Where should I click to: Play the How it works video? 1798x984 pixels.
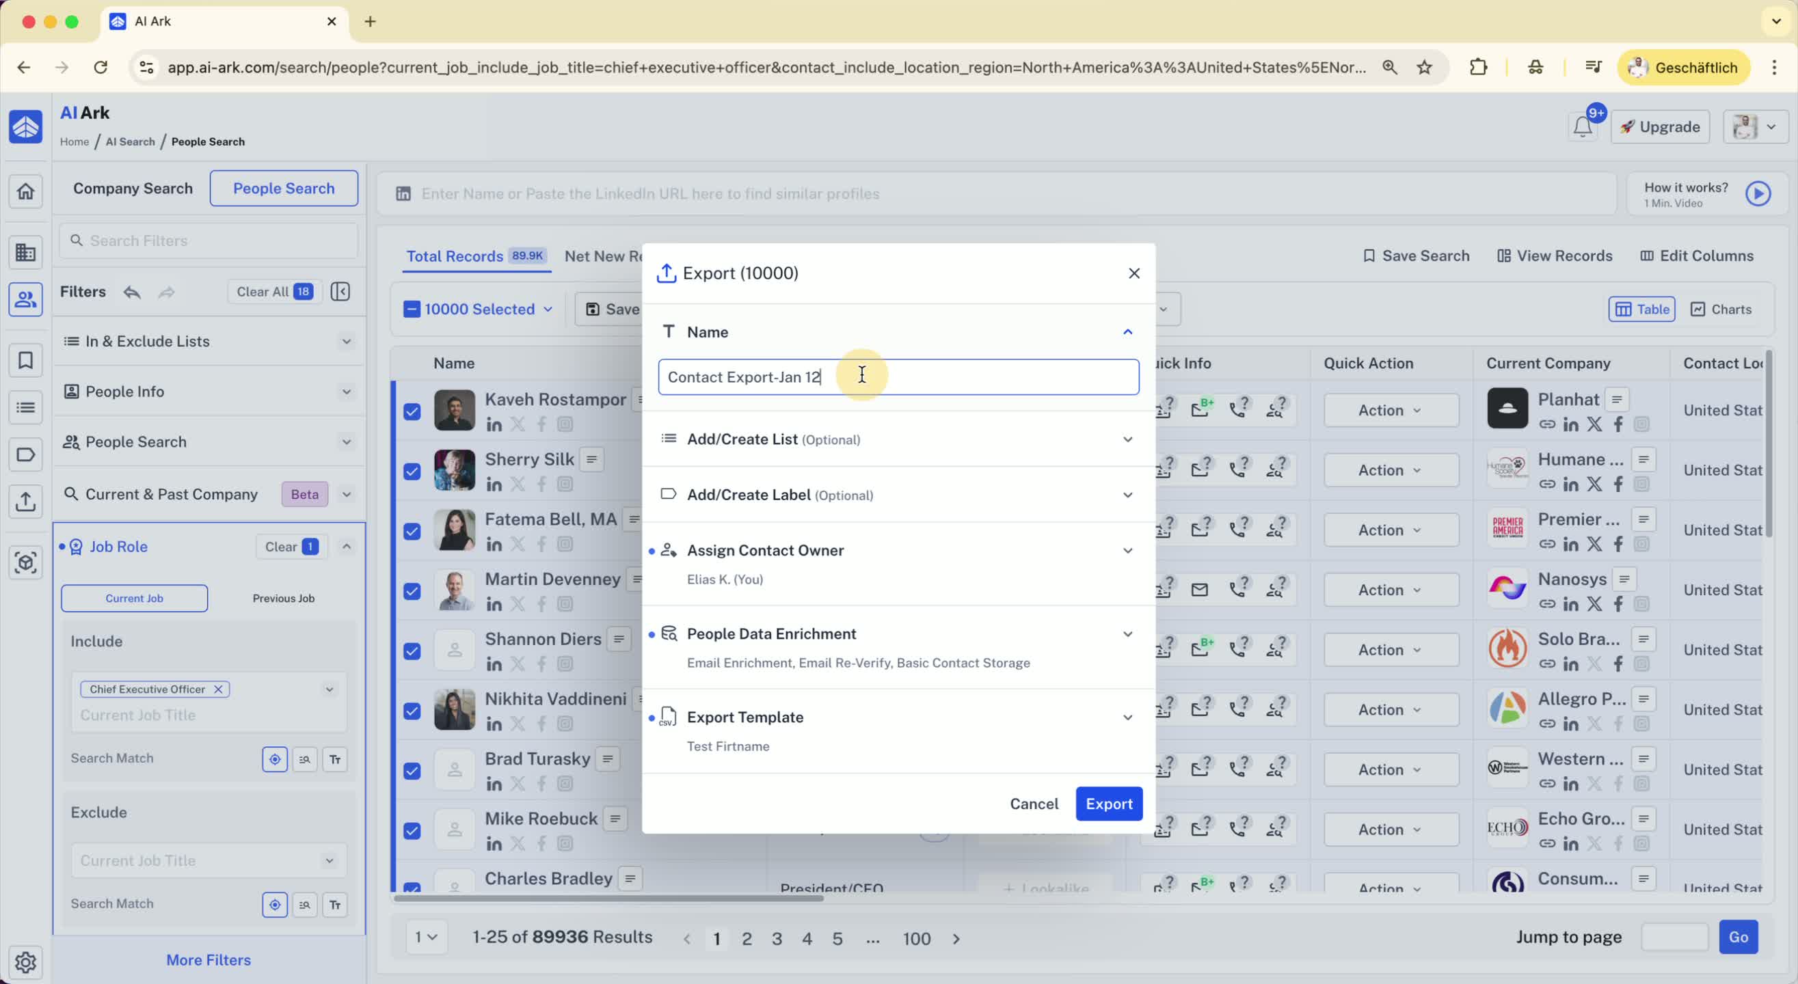(1758, 194)
